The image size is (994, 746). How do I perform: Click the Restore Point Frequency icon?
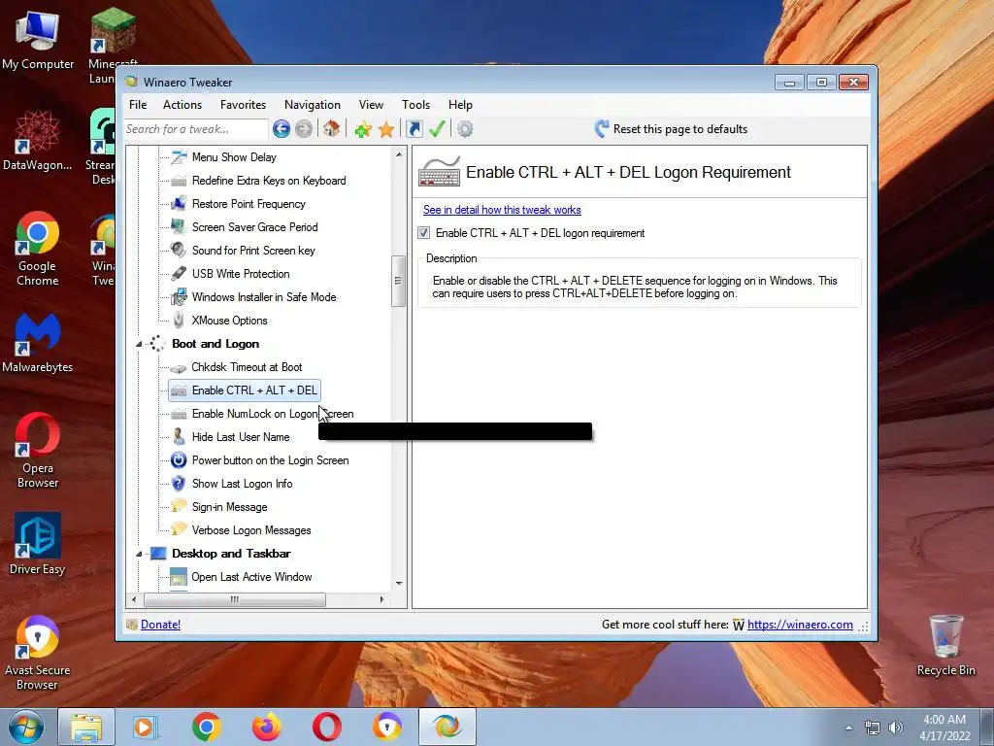179,204
